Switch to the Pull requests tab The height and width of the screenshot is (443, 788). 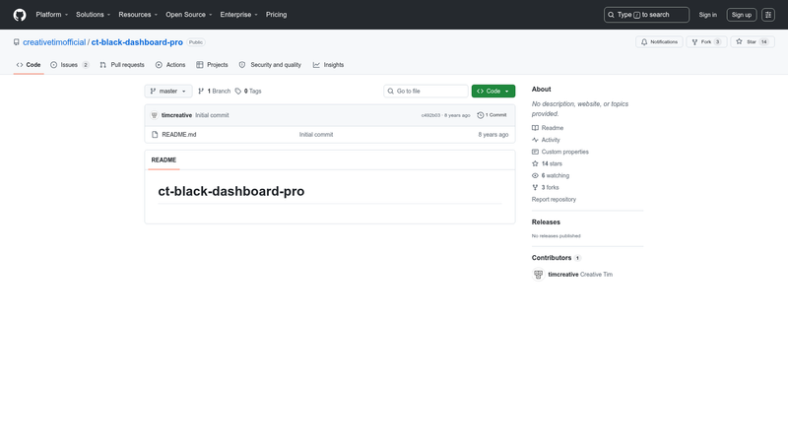(122, 65)
